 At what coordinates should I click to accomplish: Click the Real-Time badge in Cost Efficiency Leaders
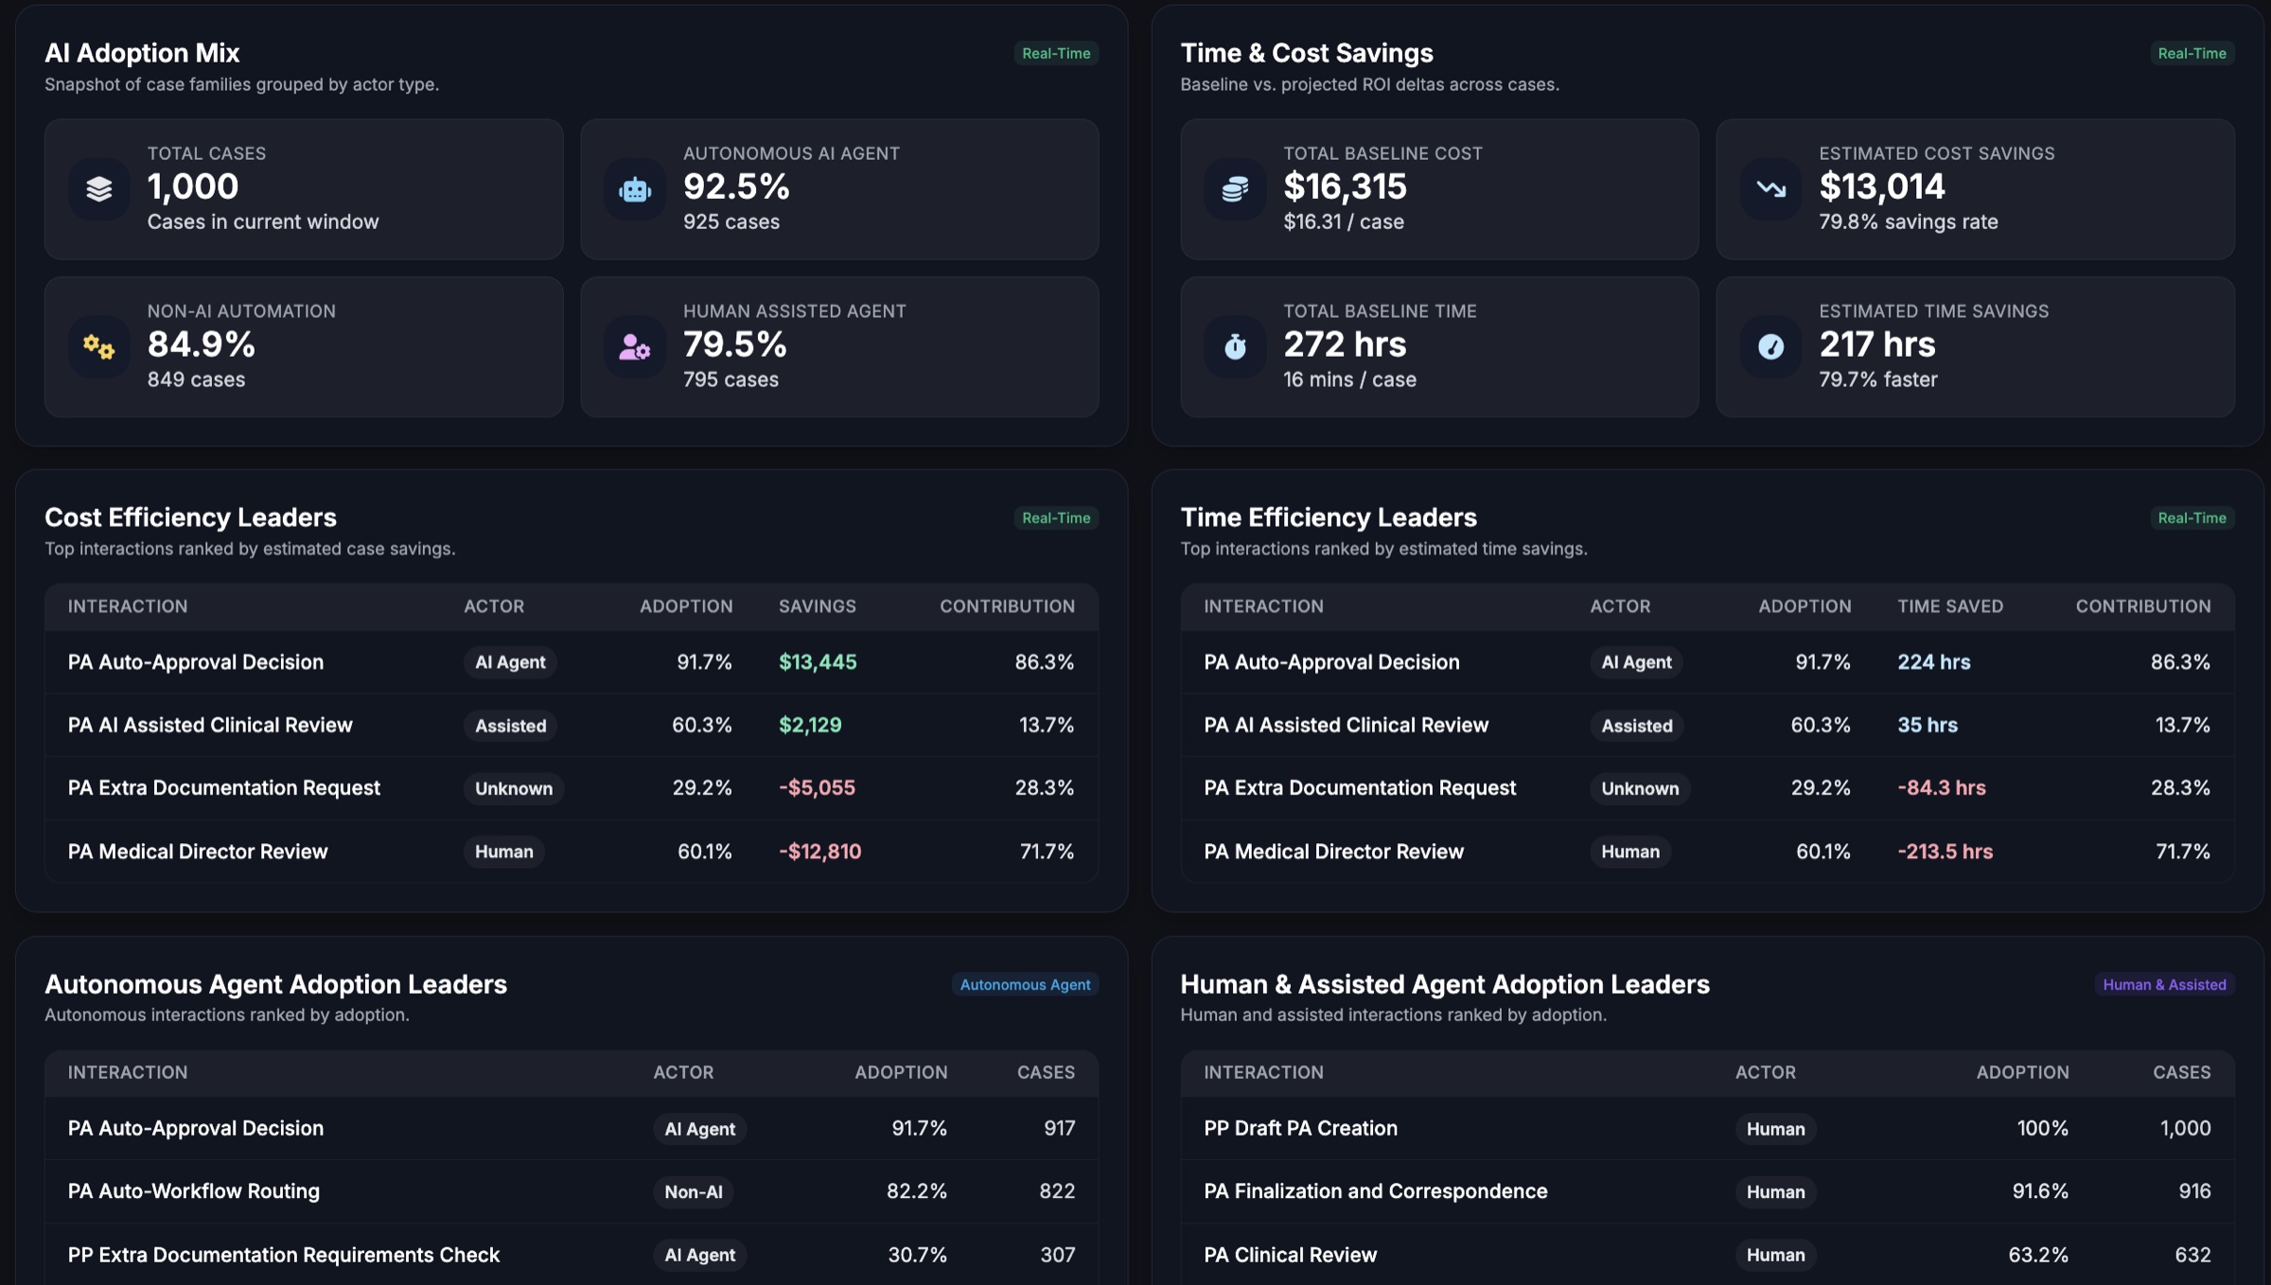(x=1056, y=518)
